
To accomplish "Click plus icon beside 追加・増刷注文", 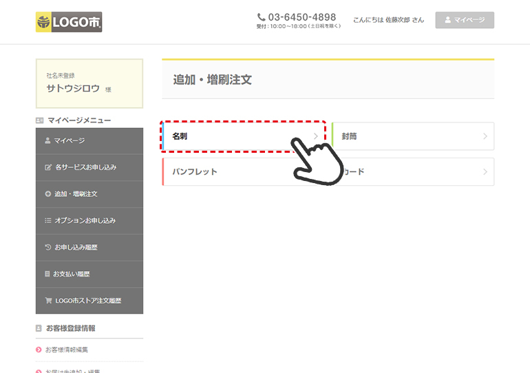I will 48,194.
